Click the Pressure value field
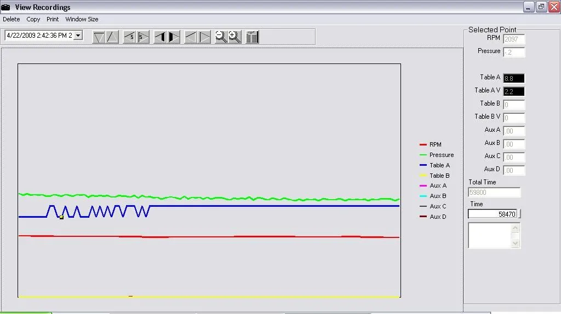561x314 pixels. coord(514,52)
